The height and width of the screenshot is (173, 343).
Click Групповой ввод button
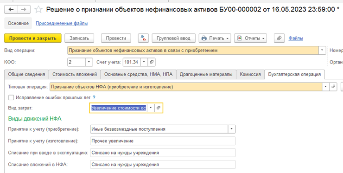(173, 38)
